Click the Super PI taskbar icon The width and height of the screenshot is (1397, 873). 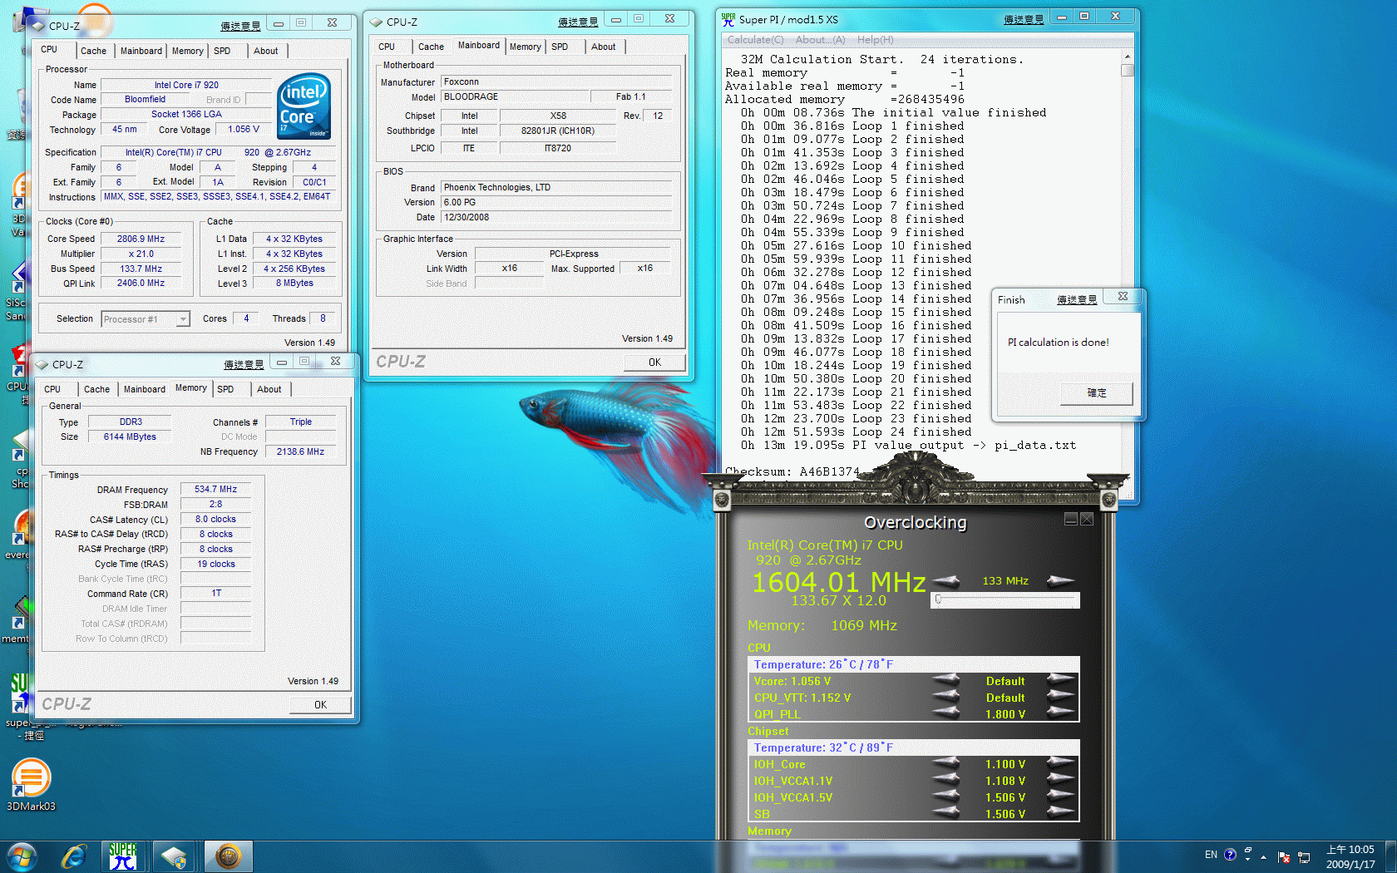point(123,856)
